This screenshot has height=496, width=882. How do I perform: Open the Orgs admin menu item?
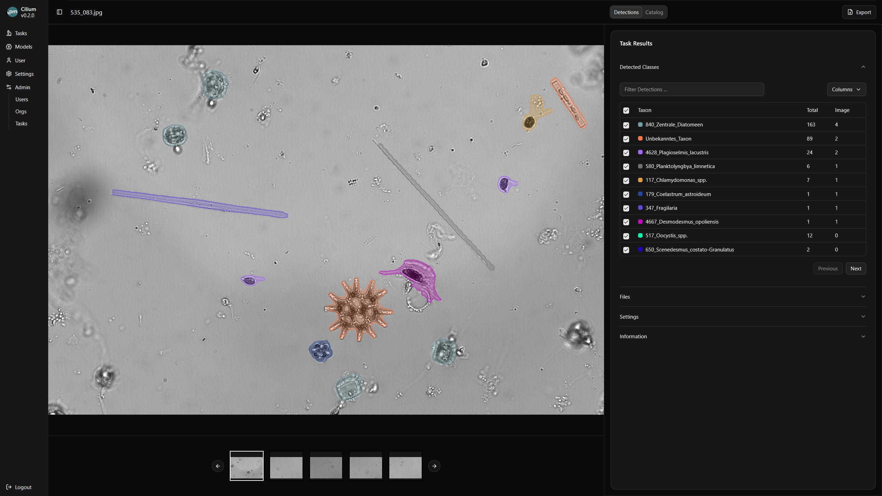click(21, 112)
